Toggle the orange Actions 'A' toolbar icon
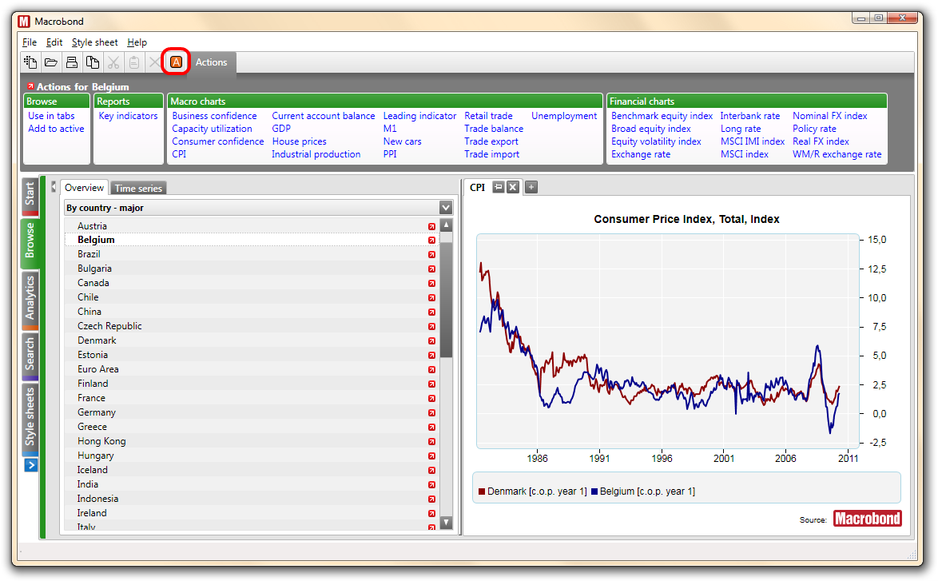Image resolution: width=938 pixels, height=581 pixels. [176, 62]
